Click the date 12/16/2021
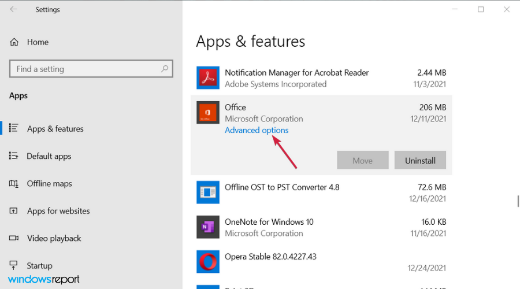The height and width of the screenshot is (289, 520). click(428, 198)
